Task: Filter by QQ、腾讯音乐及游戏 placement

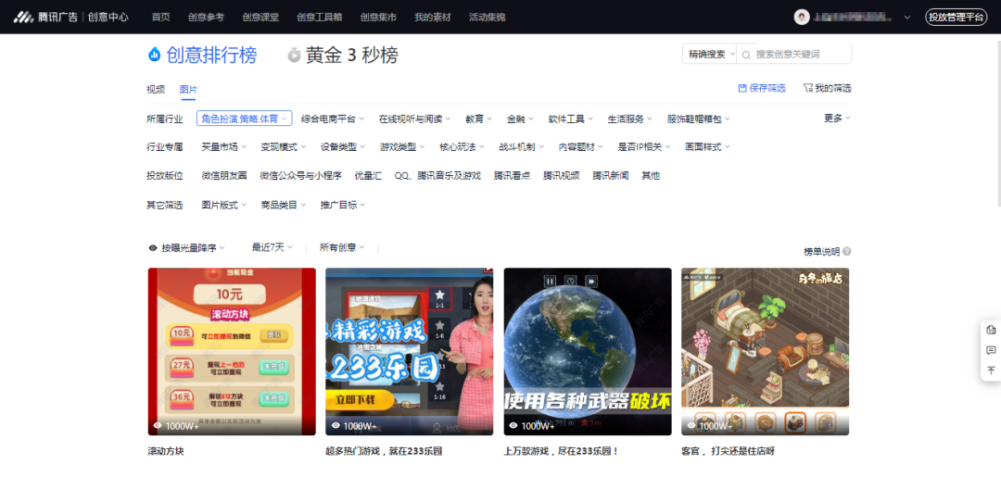Action: (x=437, y=176)
